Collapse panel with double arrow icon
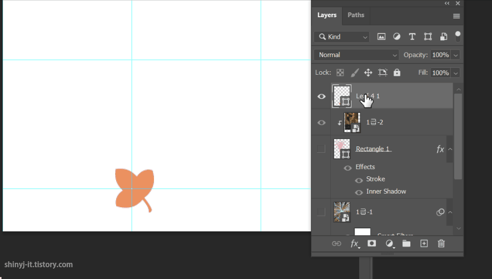Viewport: 492px width, 279px height. tap(447, 3)
